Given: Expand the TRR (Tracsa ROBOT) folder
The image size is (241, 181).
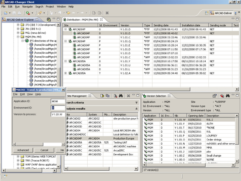Looking at the screenshot, I should [18, 161].
